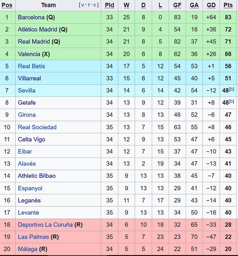238x256 pixels.
Task: Open the Real Betis link
Action: pos(31,66)
